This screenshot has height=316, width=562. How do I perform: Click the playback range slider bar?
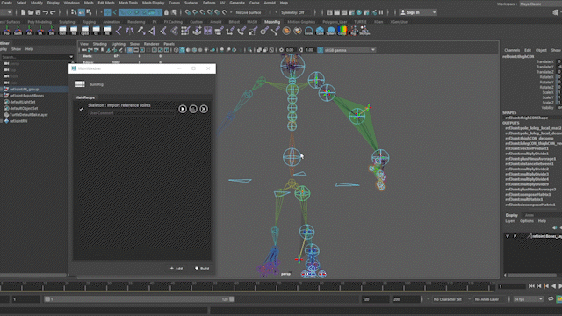(140, 299)
